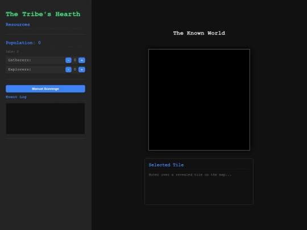Image resolution: width=307 pixels, height=230 pixels.
Task: Add an Explorer using the plus button
Action: pos(82,69)
